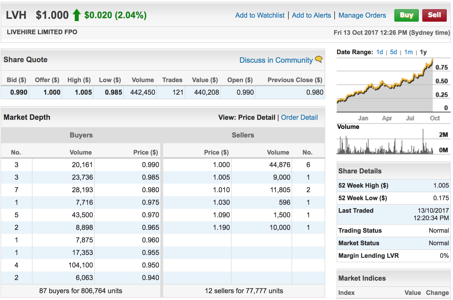Select the Bid value 0.990 in Share Quote

(x=19, y=92)
